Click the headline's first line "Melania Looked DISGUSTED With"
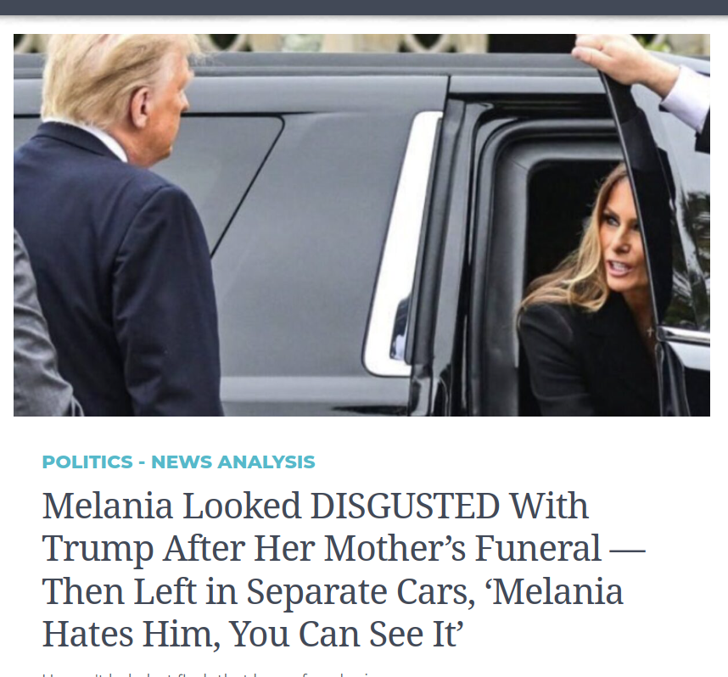This screenshot has width=728, height=677. click(x=316, y=506)
